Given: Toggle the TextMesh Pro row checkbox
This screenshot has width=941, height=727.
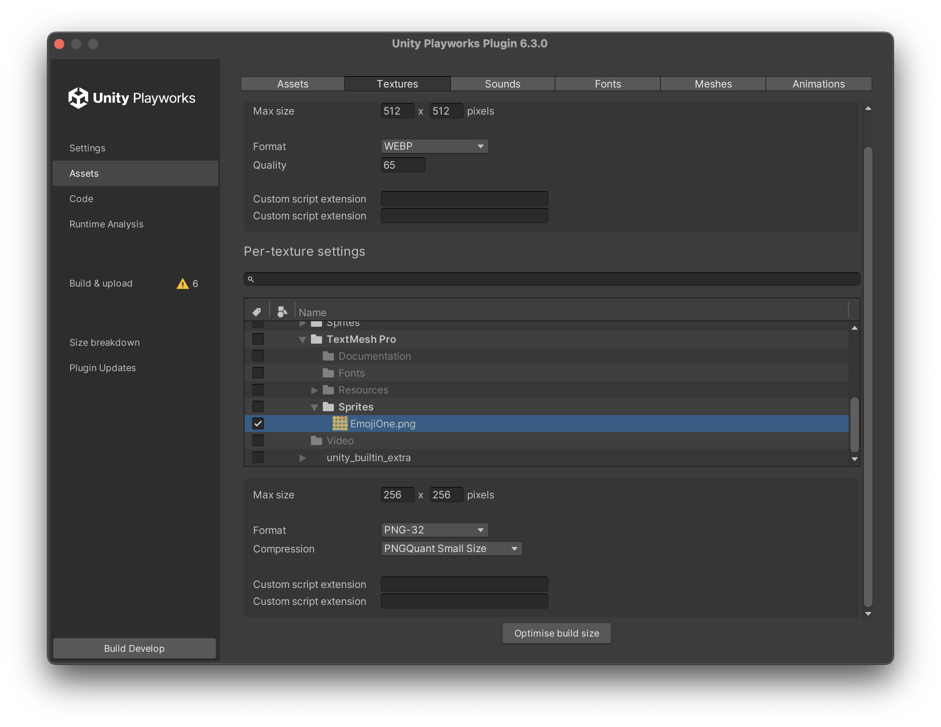Looking at the screenshot, I should pyautogui.click(x=258, y=339).
